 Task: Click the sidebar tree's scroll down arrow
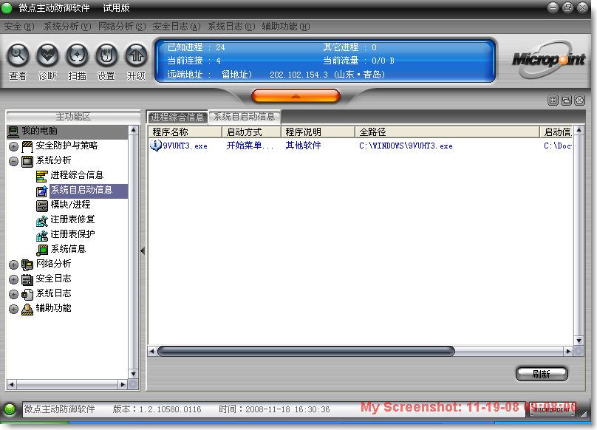[133, 374]
